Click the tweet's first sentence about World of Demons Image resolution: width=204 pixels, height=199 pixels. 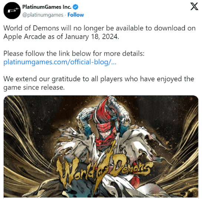coord(99,32)
